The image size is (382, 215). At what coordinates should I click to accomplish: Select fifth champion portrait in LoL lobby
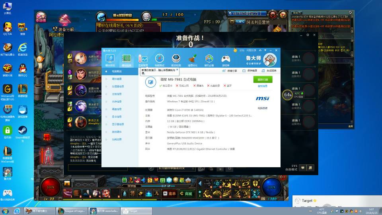click(x=81, y=122)
